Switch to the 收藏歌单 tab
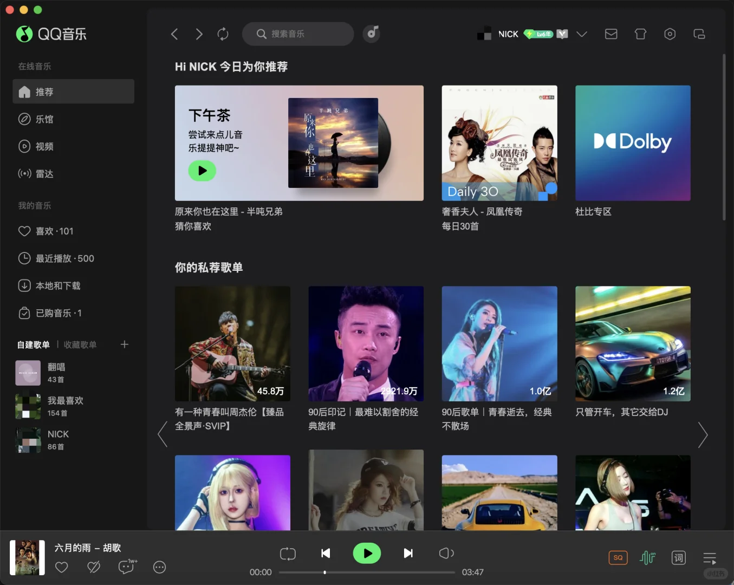The image size is (734, 585). click(x=79, y=344)
